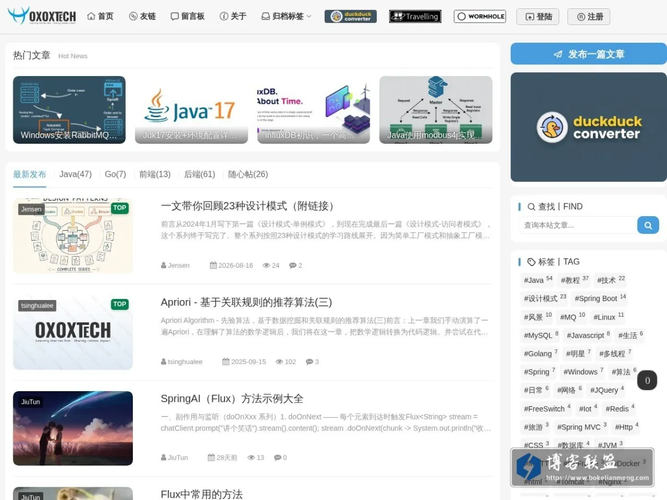Click 发布一篇文章 publish button
Viewport: 667px width, 500px height.
[x=589, y=54]
